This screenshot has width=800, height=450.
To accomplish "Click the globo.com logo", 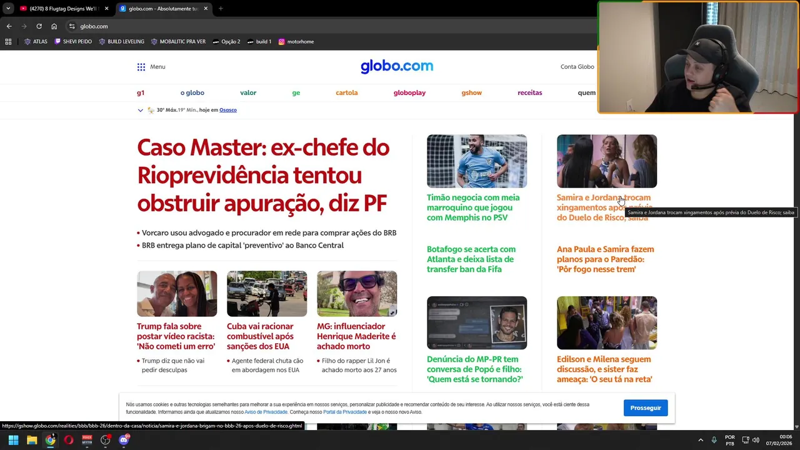I will 397,66.
